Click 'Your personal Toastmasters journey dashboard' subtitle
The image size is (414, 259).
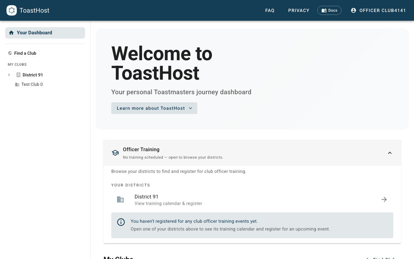click(181, 92)
